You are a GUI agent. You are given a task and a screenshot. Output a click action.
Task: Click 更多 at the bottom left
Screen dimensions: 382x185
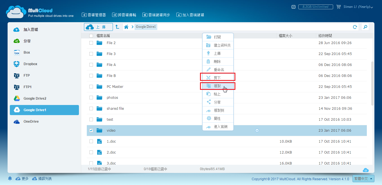tap(22, 179)
